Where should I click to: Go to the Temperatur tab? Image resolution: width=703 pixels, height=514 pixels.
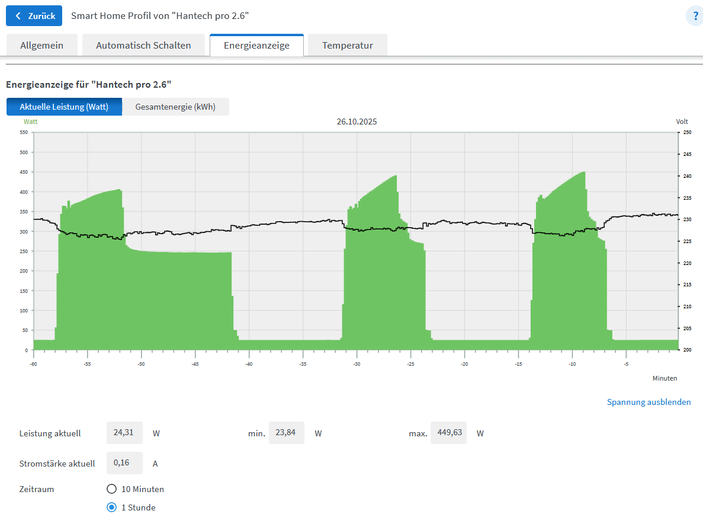pyautogui.click(x=348, y=45)
